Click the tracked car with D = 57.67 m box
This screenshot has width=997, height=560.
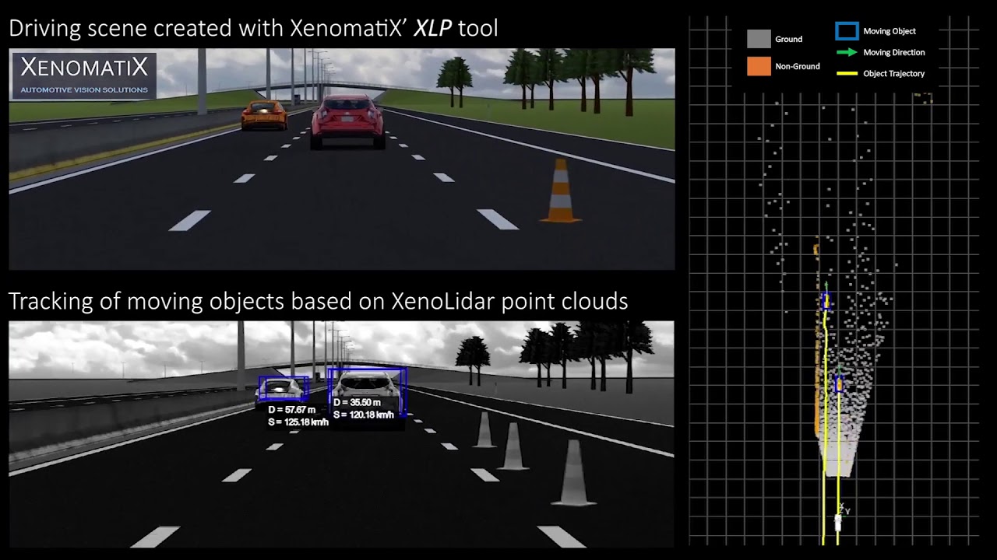[x=283, y=389]
